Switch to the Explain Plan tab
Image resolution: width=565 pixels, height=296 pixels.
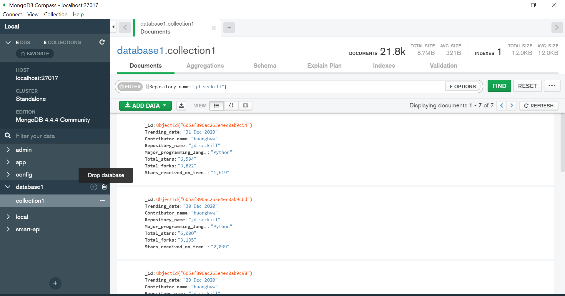[x=324, y=66]
